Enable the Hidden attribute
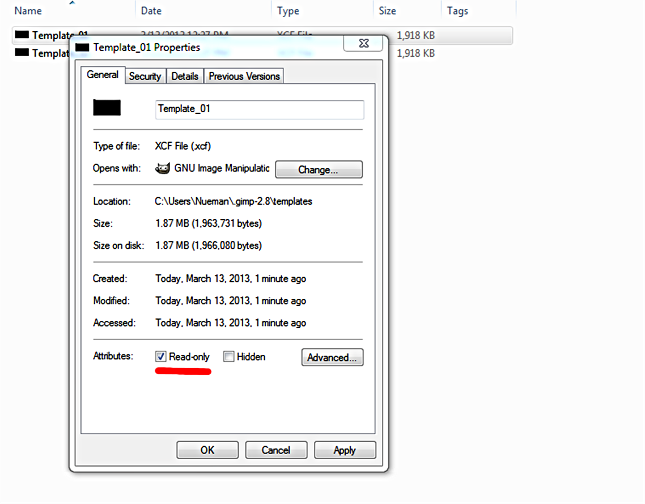645x504 pixels. point(228,356)
